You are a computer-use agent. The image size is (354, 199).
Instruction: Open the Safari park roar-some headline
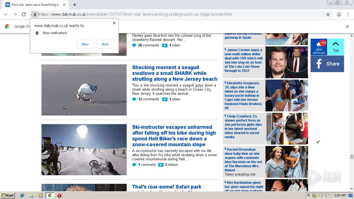click(x=167, y=187)
